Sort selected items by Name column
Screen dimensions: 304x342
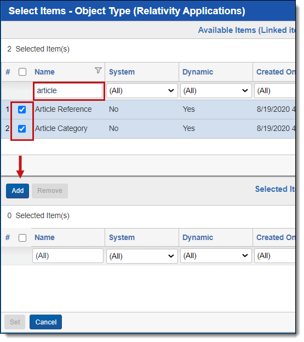(44, 237)
